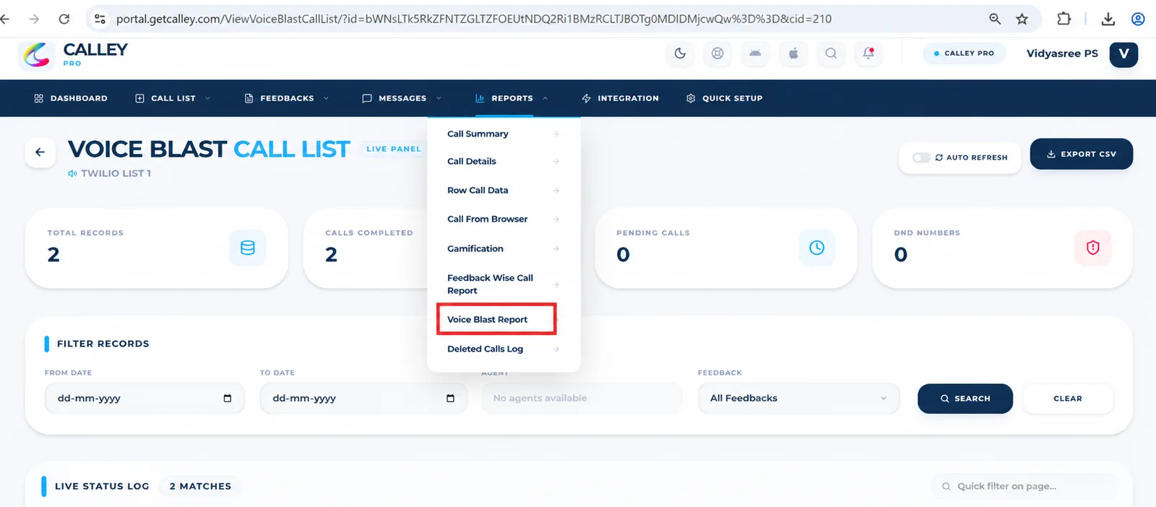Open the V profile avatar
The width and height of the screenshot is (1156, 507).
pos(1123,54)
